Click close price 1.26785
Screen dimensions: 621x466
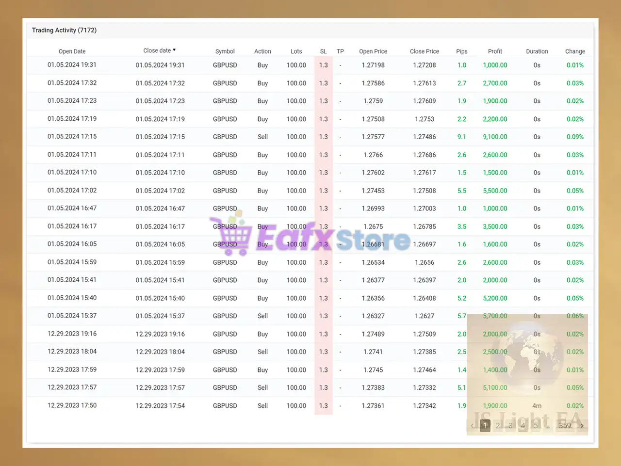(425, 226)
